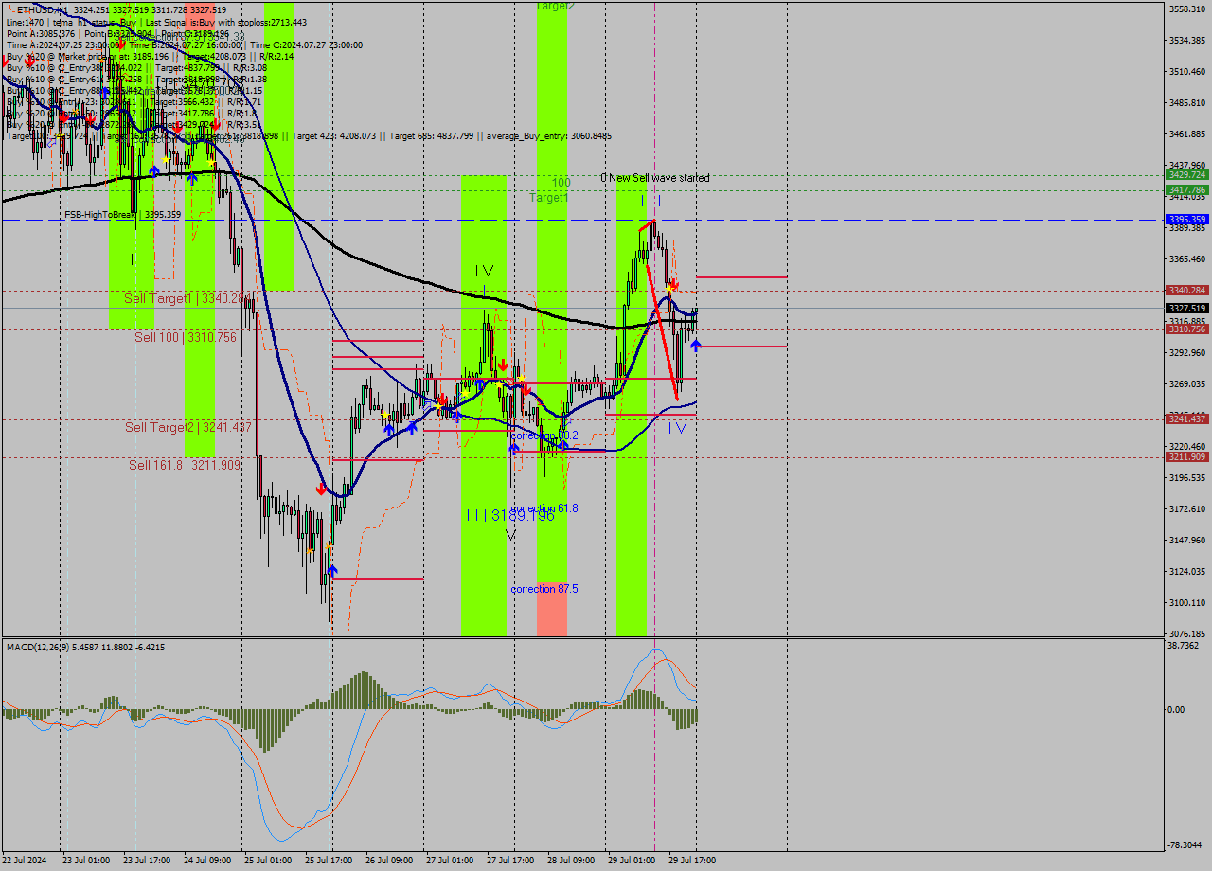Click the New Sell wave started annotation
Screen dimensions: 1212x871
tap(658, 177)
